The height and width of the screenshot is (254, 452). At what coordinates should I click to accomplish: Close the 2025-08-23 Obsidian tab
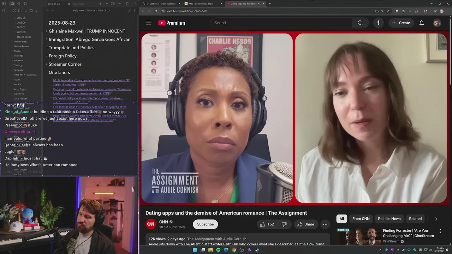click(x=69, y=4)
